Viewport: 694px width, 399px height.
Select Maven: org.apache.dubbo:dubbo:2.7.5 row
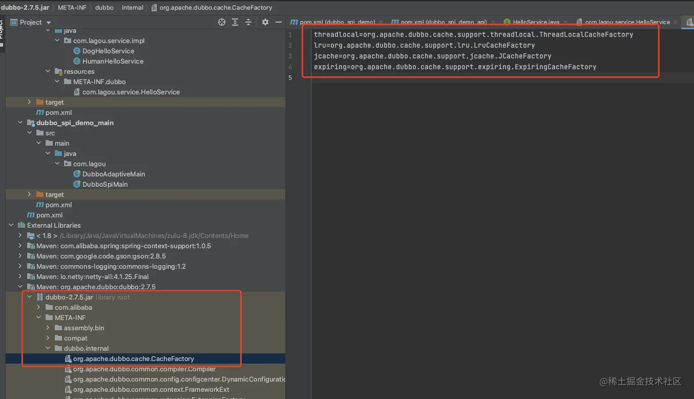(x=96, y=287)
